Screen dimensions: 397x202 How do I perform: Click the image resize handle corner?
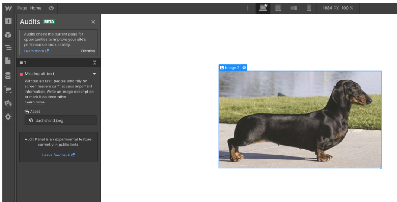(381, 168)
